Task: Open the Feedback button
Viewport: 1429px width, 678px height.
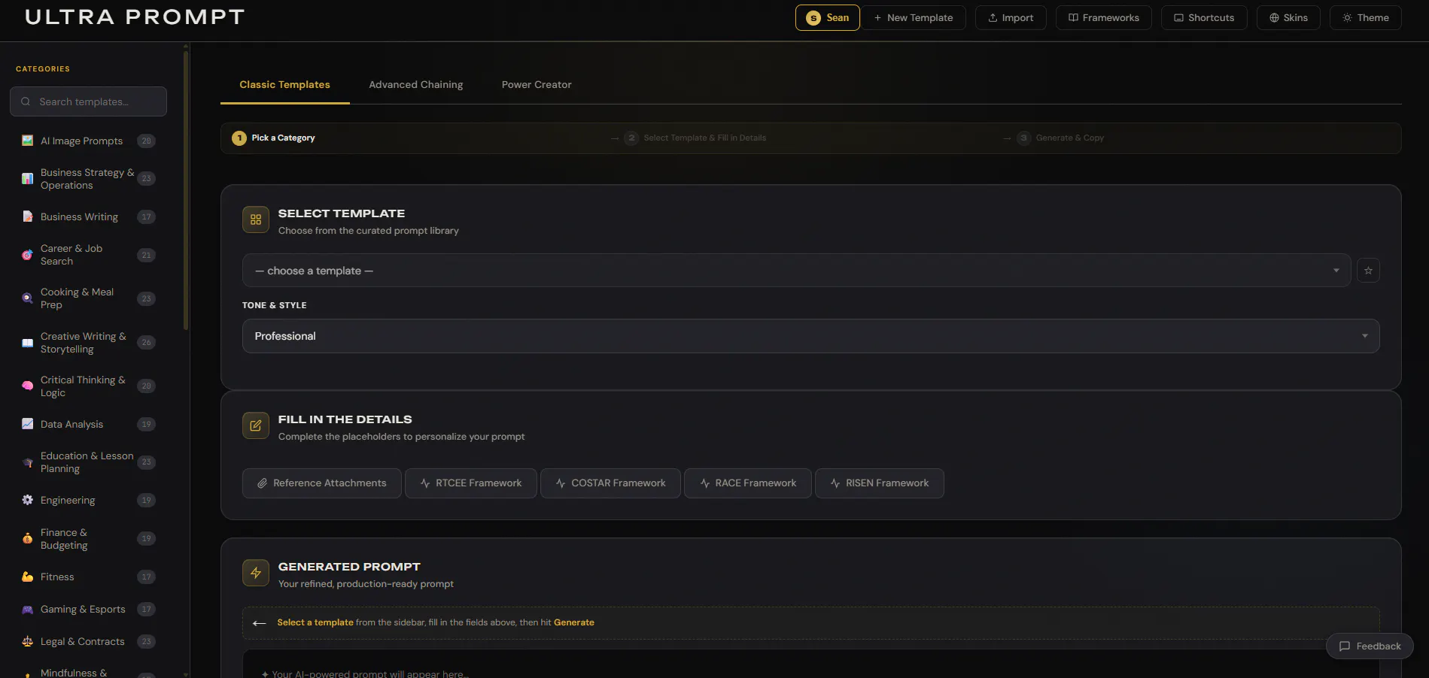Action: click(x=1370, y=646)
